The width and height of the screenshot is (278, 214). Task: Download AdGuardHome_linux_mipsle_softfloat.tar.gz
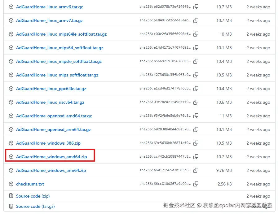pos(59,61)
